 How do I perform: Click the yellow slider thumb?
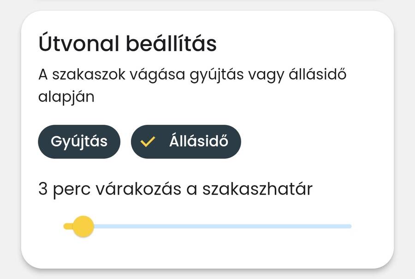[83, 226]
